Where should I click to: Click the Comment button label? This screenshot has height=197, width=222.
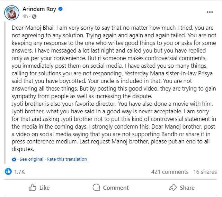[116, 188]
